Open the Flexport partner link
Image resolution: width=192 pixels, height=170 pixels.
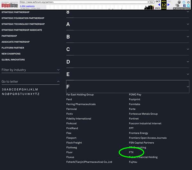point(71,138)
